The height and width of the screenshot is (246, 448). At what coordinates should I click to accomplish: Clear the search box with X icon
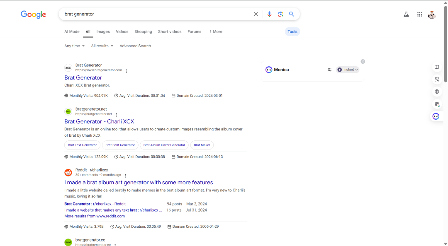pyautogui.click(x=256, y=14)
